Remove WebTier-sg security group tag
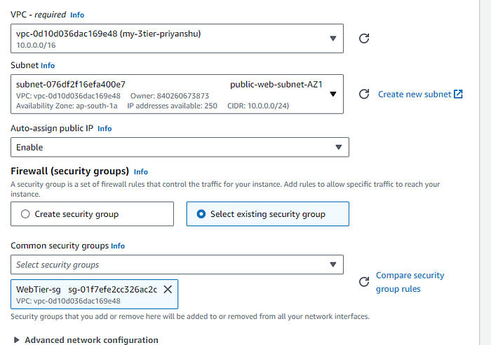This screenshot has height=345, width=491. coord(168,290)
